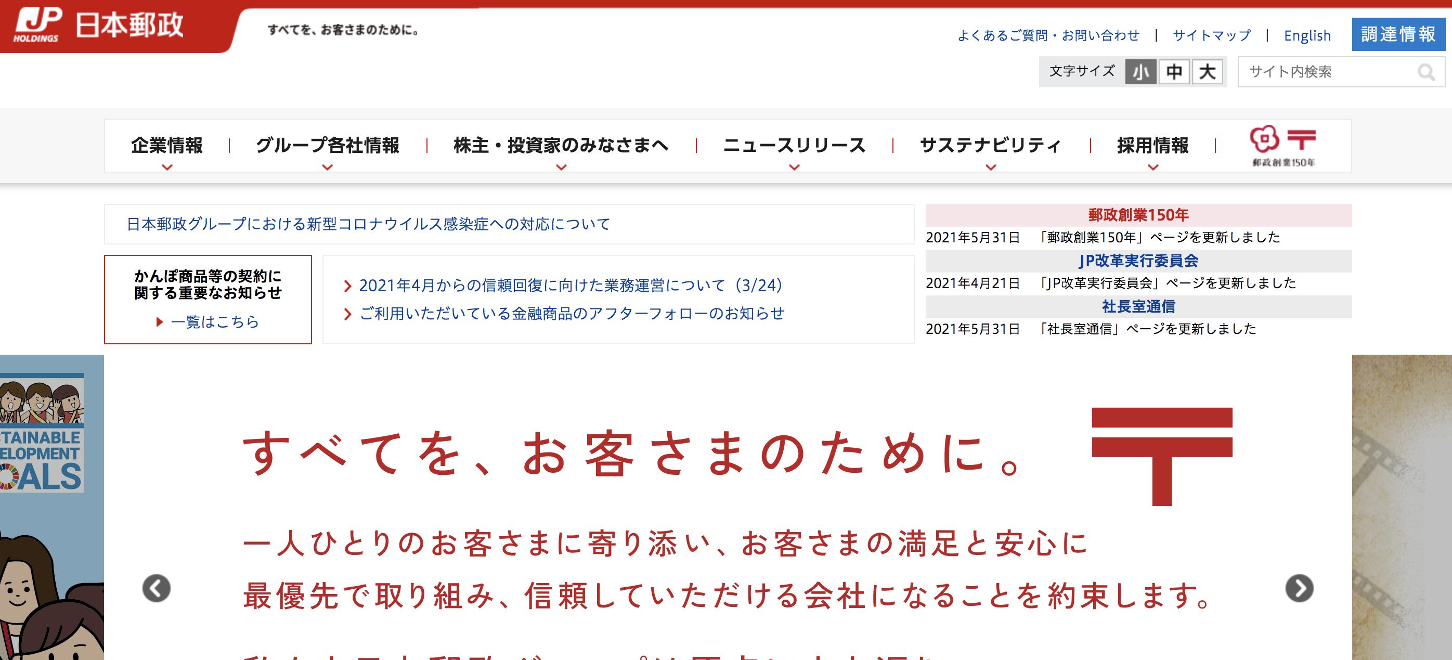
Task: Open the サステナビリティ menu
Action: [991, 146]
